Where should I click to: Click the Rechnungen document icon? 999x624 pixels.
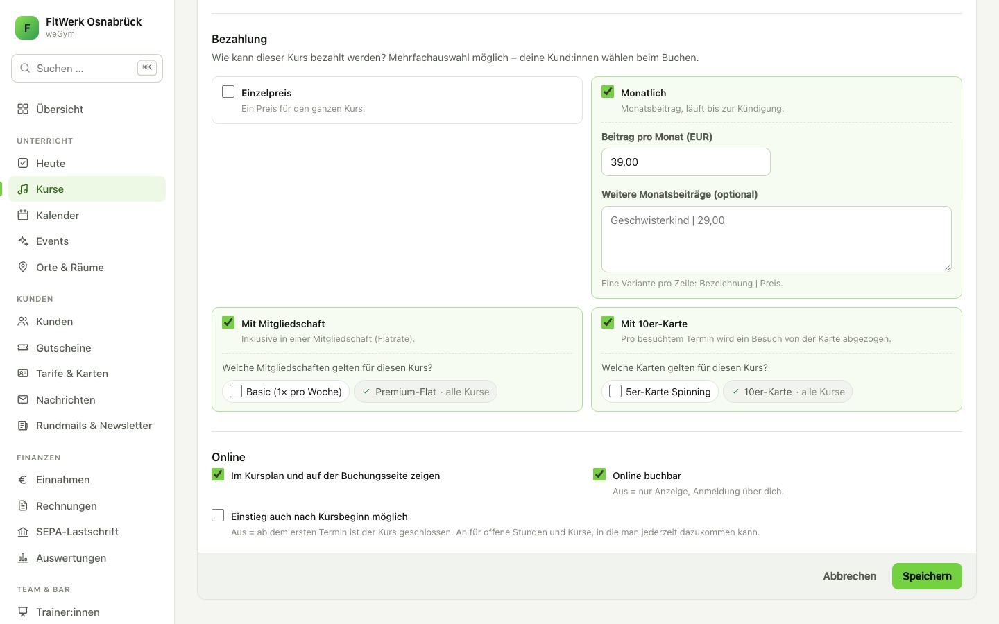click(23, 505)
